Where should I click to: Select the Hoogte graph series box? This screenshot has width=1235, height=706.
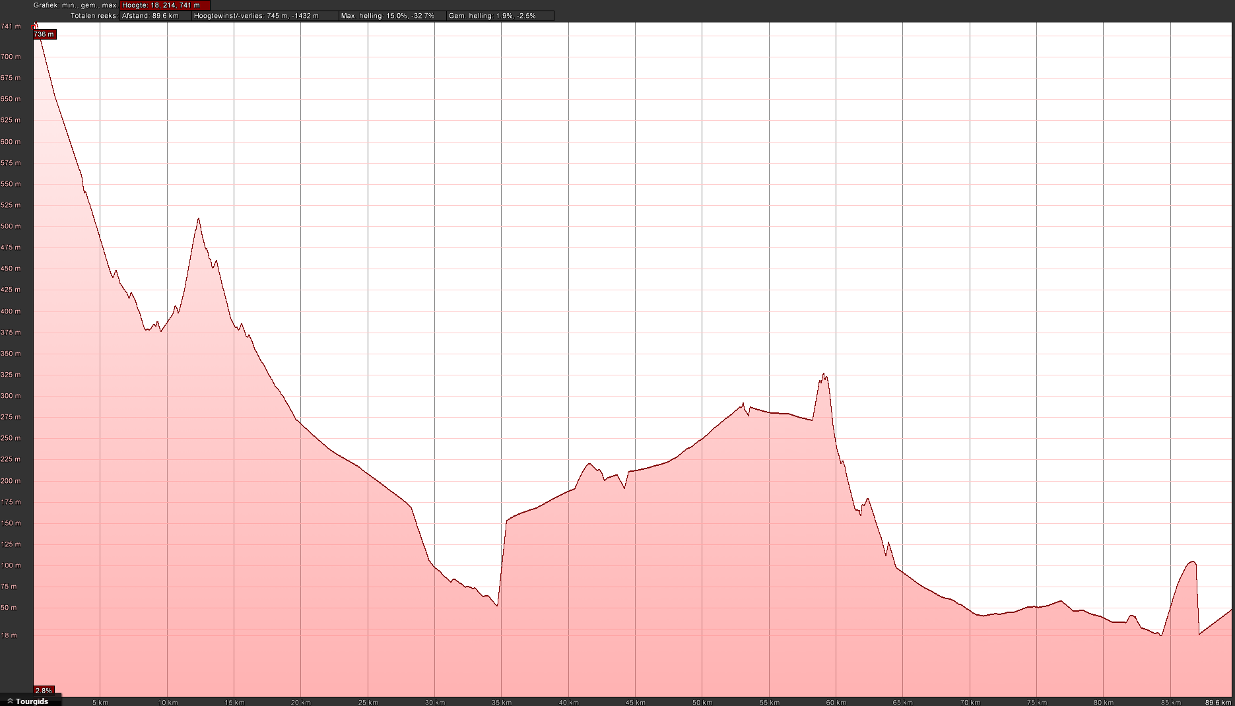164,5
